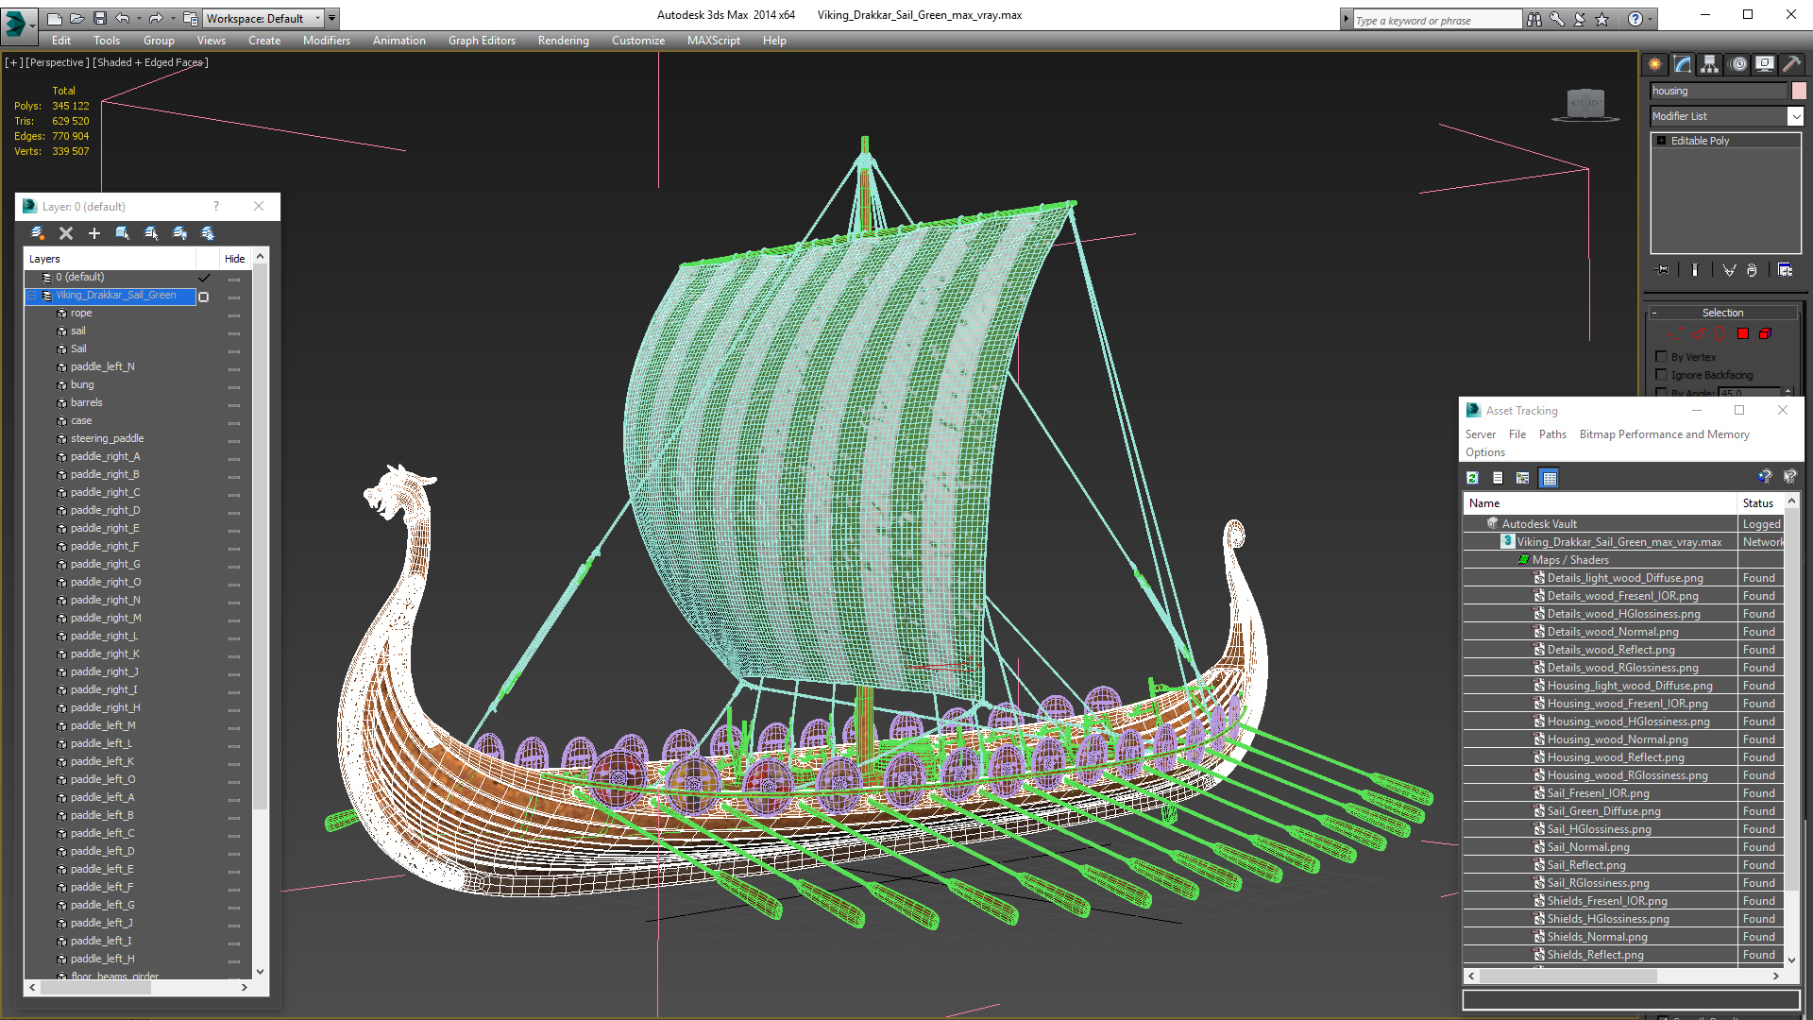Toggle Ignore Backfacing checkbox
The width and height of the screenshot is (1813, 1020).
click(x=1662, y=375)
